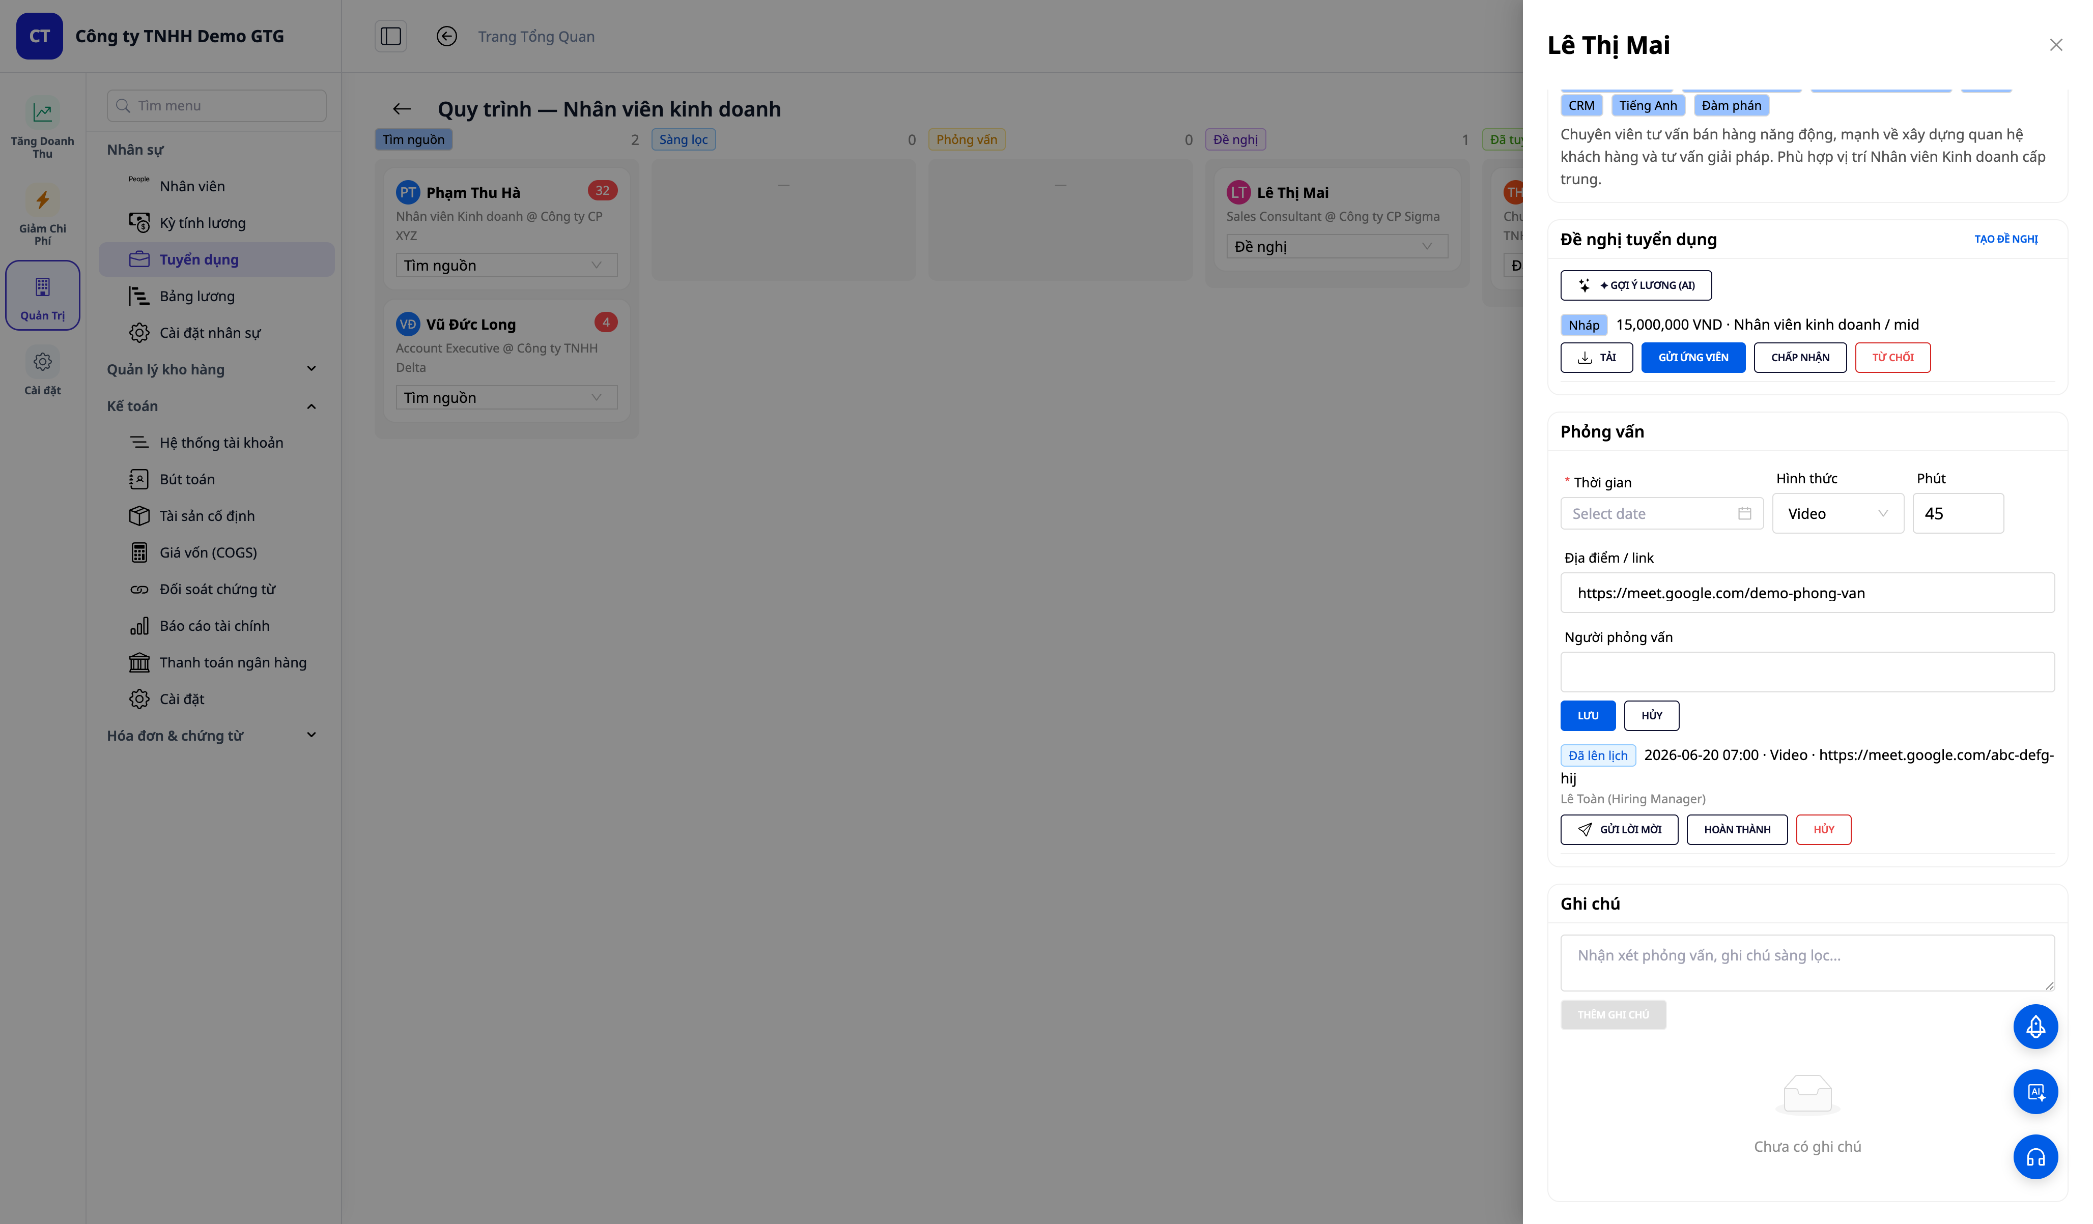Click the Thời gian date picker field
The image size is (2093, 1224).
tap(1661, 513)
